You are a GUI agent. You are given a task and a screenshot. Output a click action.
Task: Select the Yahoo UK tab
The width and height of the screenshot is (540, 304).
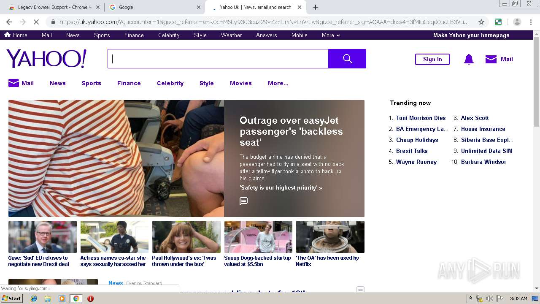click(255, 7)
